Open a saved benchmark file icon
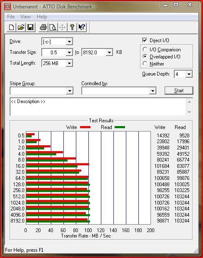Screen dimensions: 203x258 pos(21,27)
